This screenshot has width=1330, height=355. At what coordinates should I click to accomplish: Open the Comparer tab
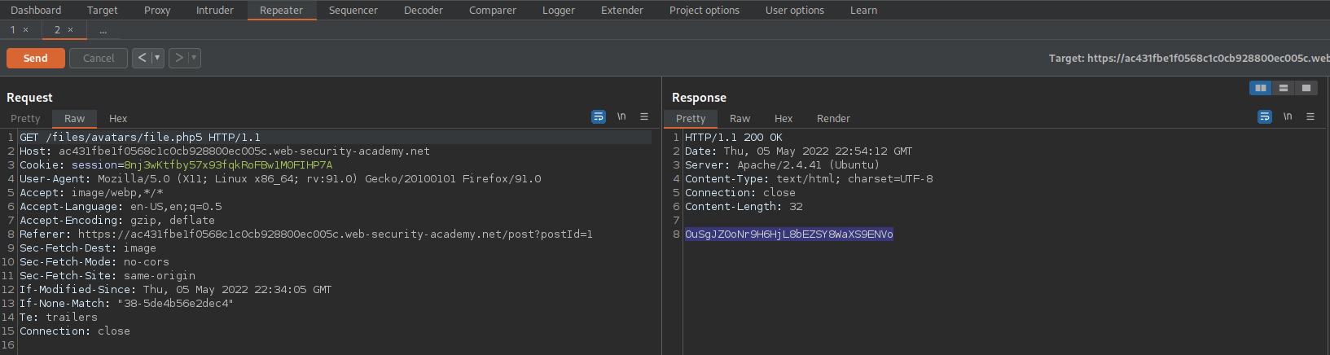coord(492,10)
